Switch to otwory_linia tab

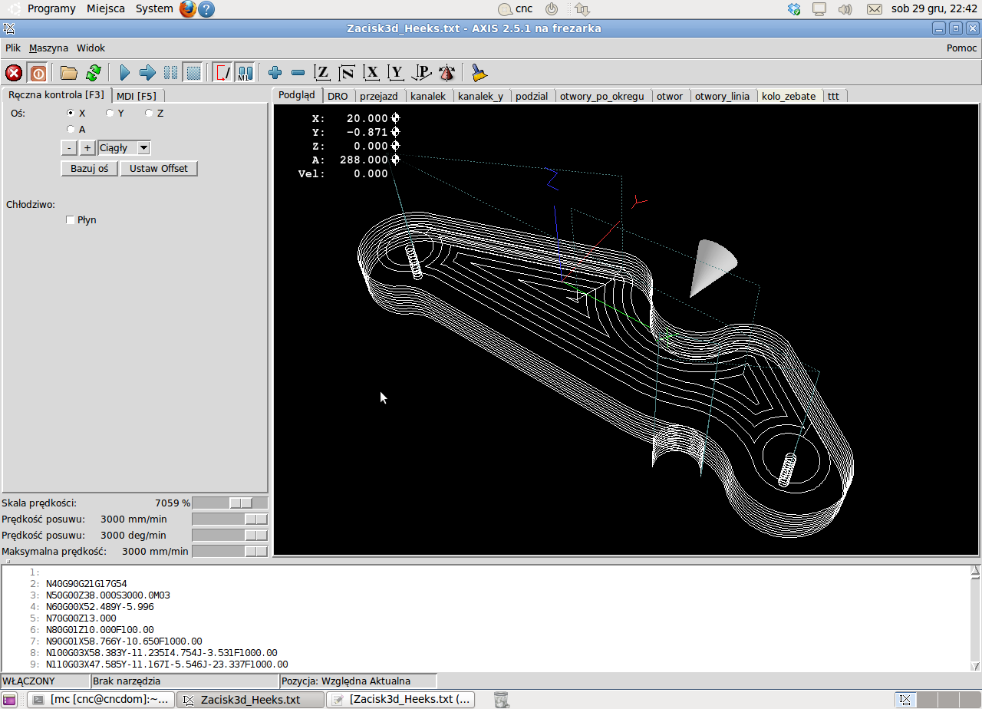pyautogui.click(x=723, y=96)
